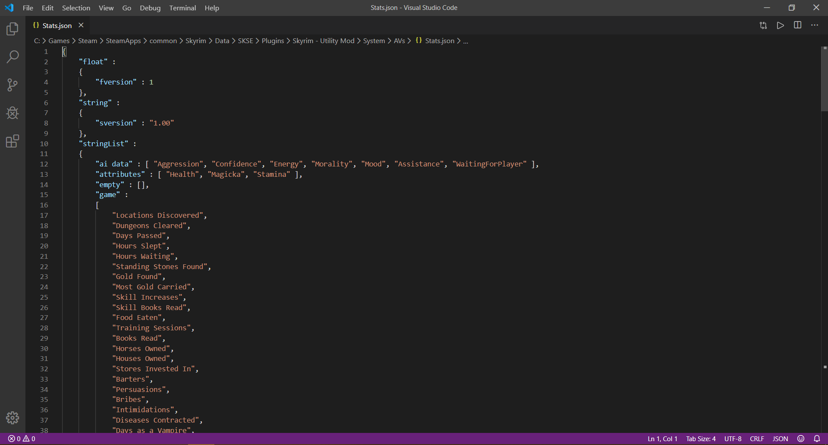Change the JSON language mode

[780, 439]
